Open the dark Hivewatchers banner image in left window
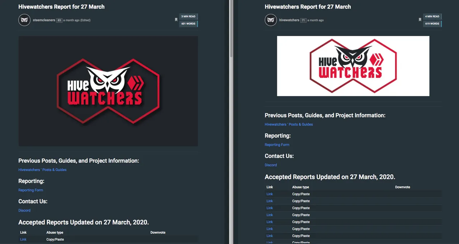 [x=108, y=91]
